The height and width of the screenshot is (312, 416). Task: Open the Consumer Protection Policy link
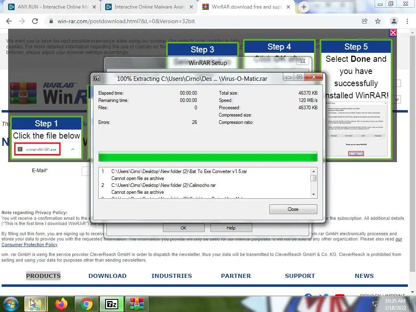(29, 245)
